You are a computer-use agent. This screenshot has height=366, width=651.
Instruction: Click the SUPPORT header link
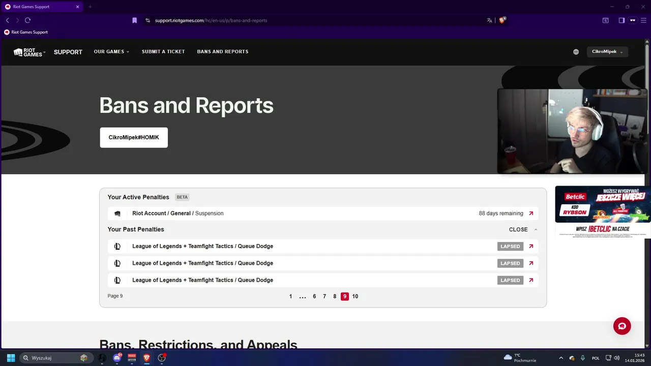coord(68,52)
